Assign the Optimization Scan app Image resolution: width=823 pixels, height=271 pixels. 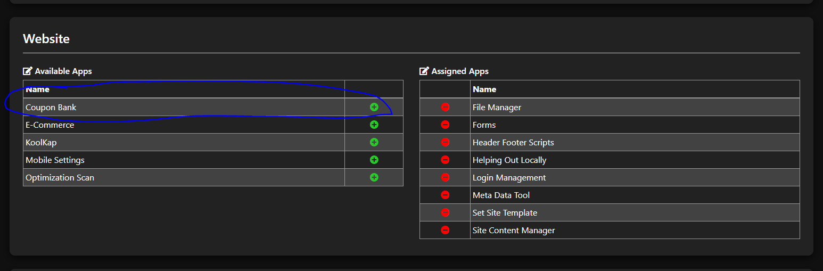(x=374, y=177)
